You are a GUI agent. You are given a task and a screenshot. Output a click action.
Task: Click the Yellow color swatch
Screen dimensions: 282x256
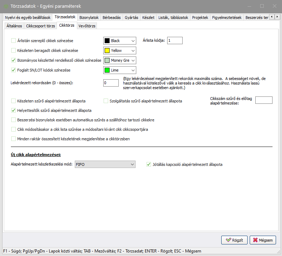click(x=107, y=50)
